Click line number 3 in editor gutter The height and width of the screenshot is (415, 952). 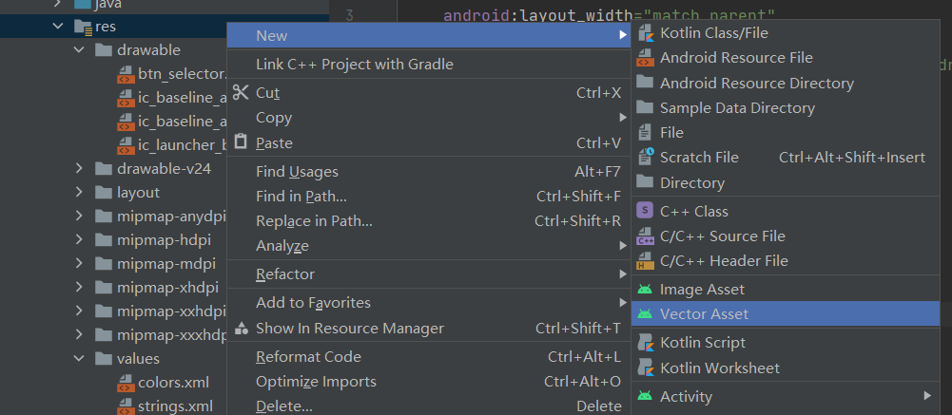pyautogui.click(x=349, y=14)
